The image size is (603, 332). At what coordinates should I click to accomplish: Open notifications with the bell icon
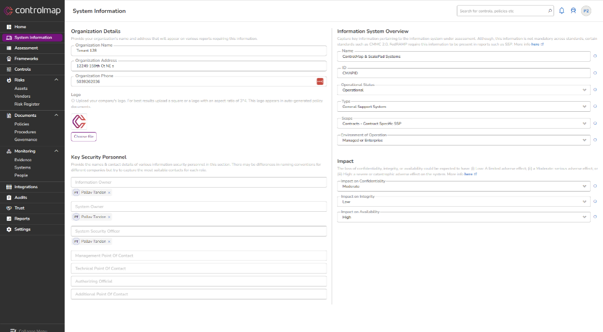[561, 10]
